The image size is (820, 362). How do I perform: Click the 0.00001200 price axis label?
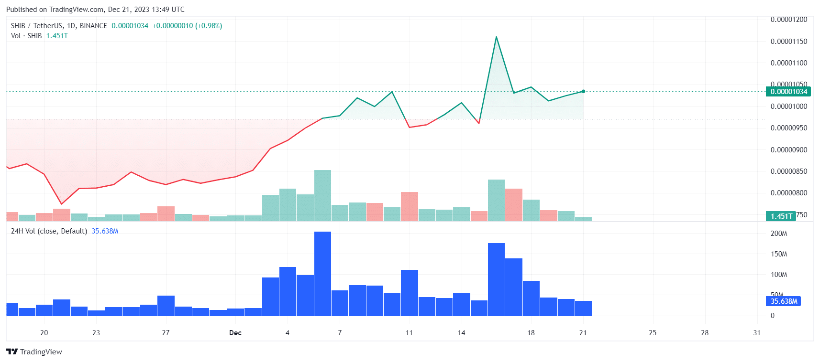tap(788, 20)
